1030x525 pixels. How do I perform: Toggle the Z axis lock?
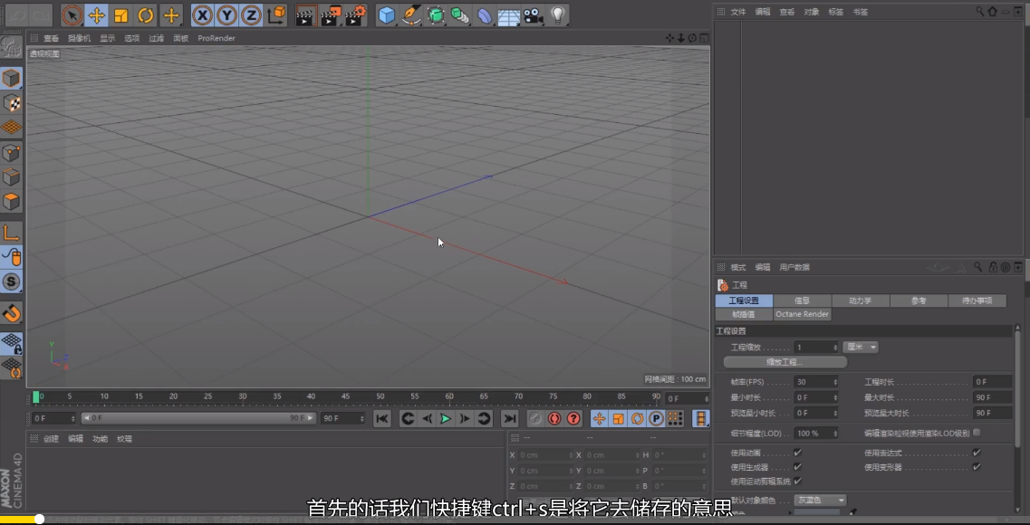pos(250,14)
